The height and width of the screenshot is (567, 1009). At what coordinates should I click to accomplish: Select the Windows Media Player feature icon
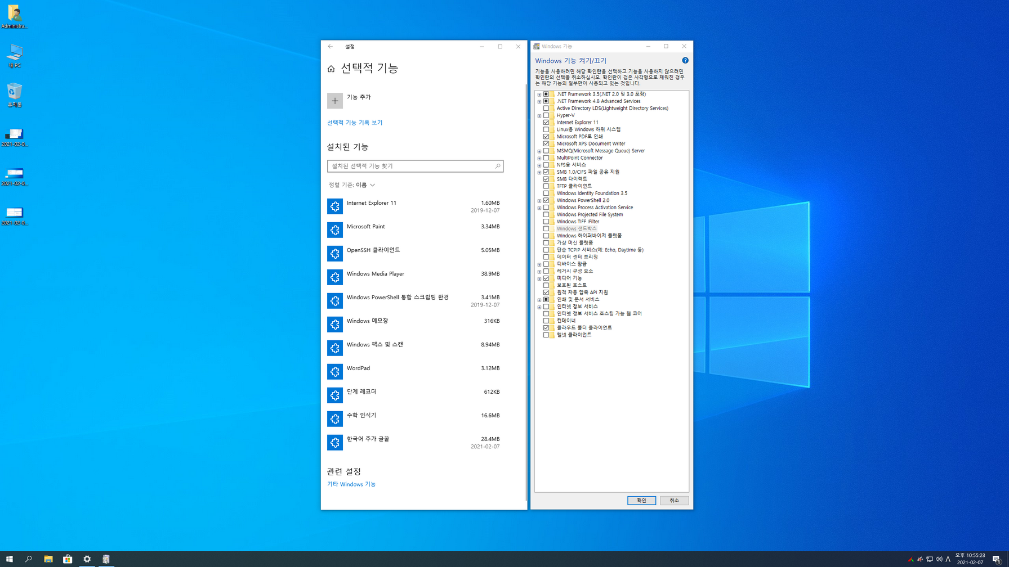[x=335, y=277]
